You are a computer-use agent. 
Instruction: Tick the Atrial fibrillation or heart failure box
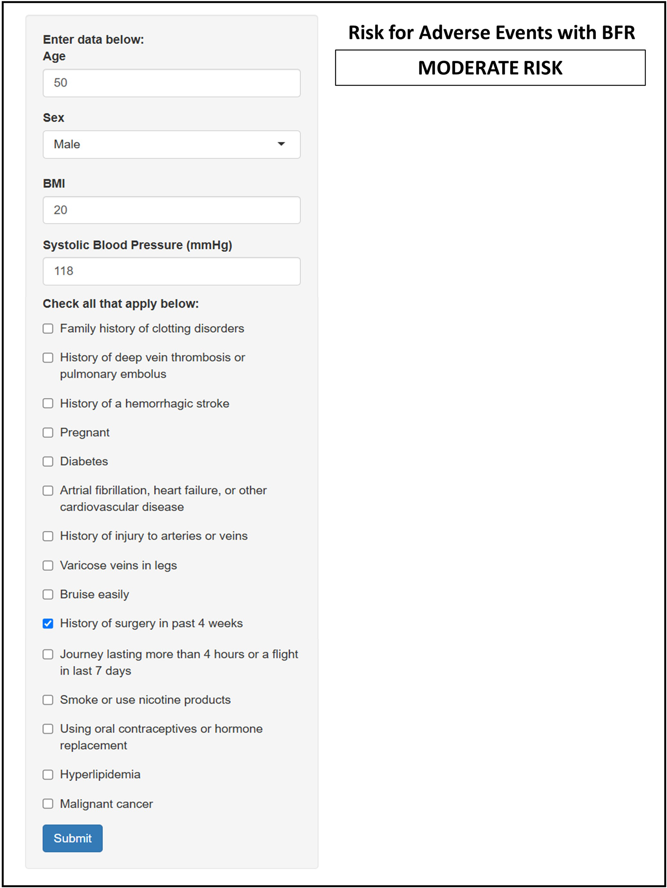click(48, 490)
